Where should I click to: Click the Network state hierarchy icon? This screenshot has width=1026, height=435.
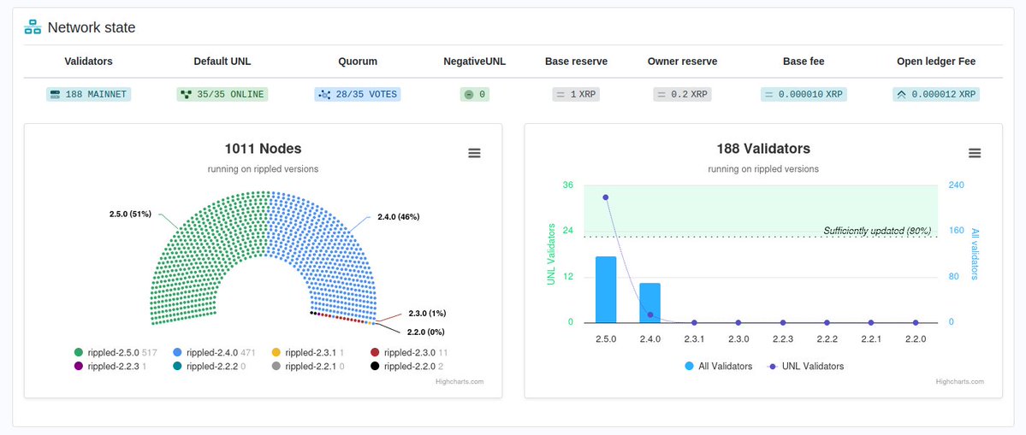point(32,26)
